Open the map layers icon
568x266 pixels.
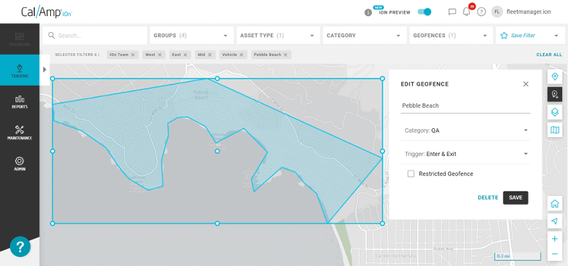[x=554, y=112]
